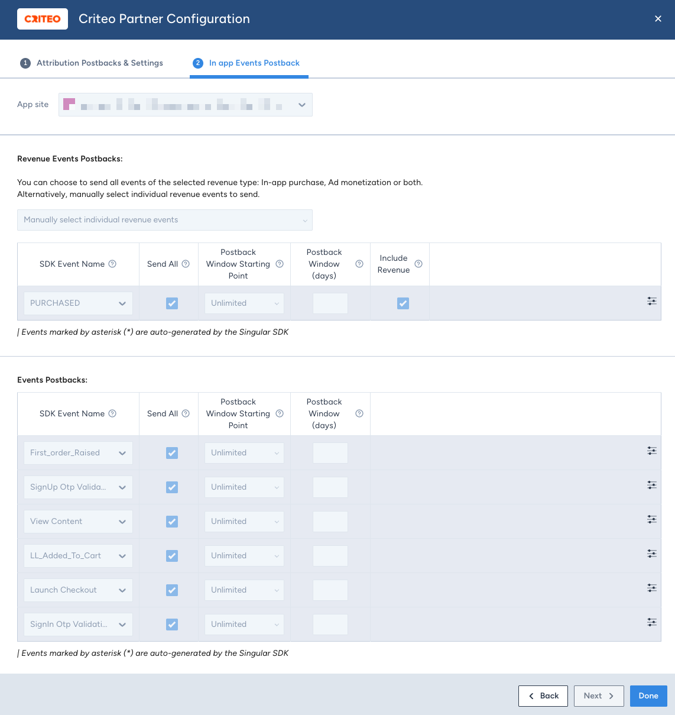Show help for revenue SDK Event Name
This screenshot has width=675, height=715.
coord(112,264)
